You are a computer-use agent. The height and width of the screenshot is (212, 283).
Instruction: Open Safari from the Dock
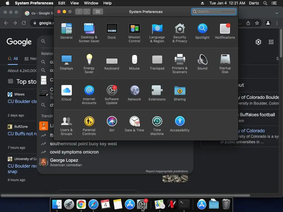(x=93, y=204)
